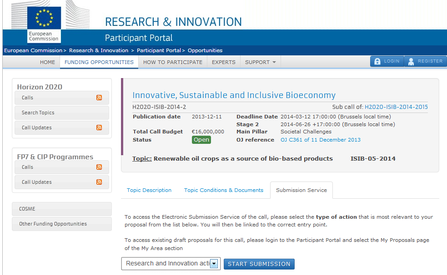447x275 pixels.
Task: Click the FP7 & CIP Programmes heading
Action: pos(55,157)
